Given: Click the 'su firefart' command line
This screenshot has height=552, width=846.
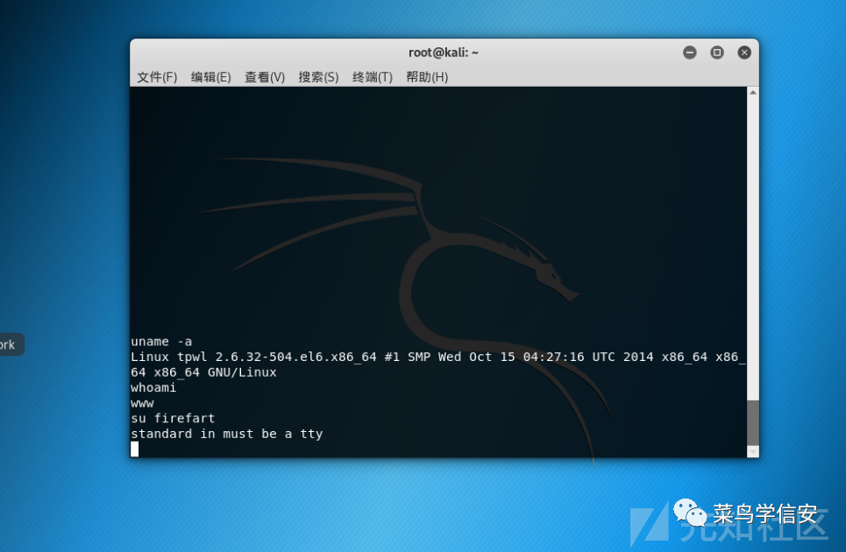Looking at the screenshot, I should [173, 418].
